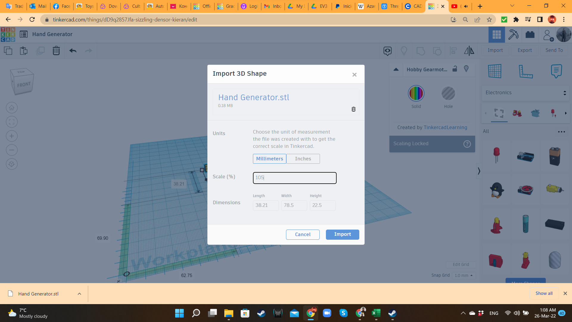The width and height of the screenshot is (572, 322).
Task: Click the blue Import button in dialog
Action: 342,234
